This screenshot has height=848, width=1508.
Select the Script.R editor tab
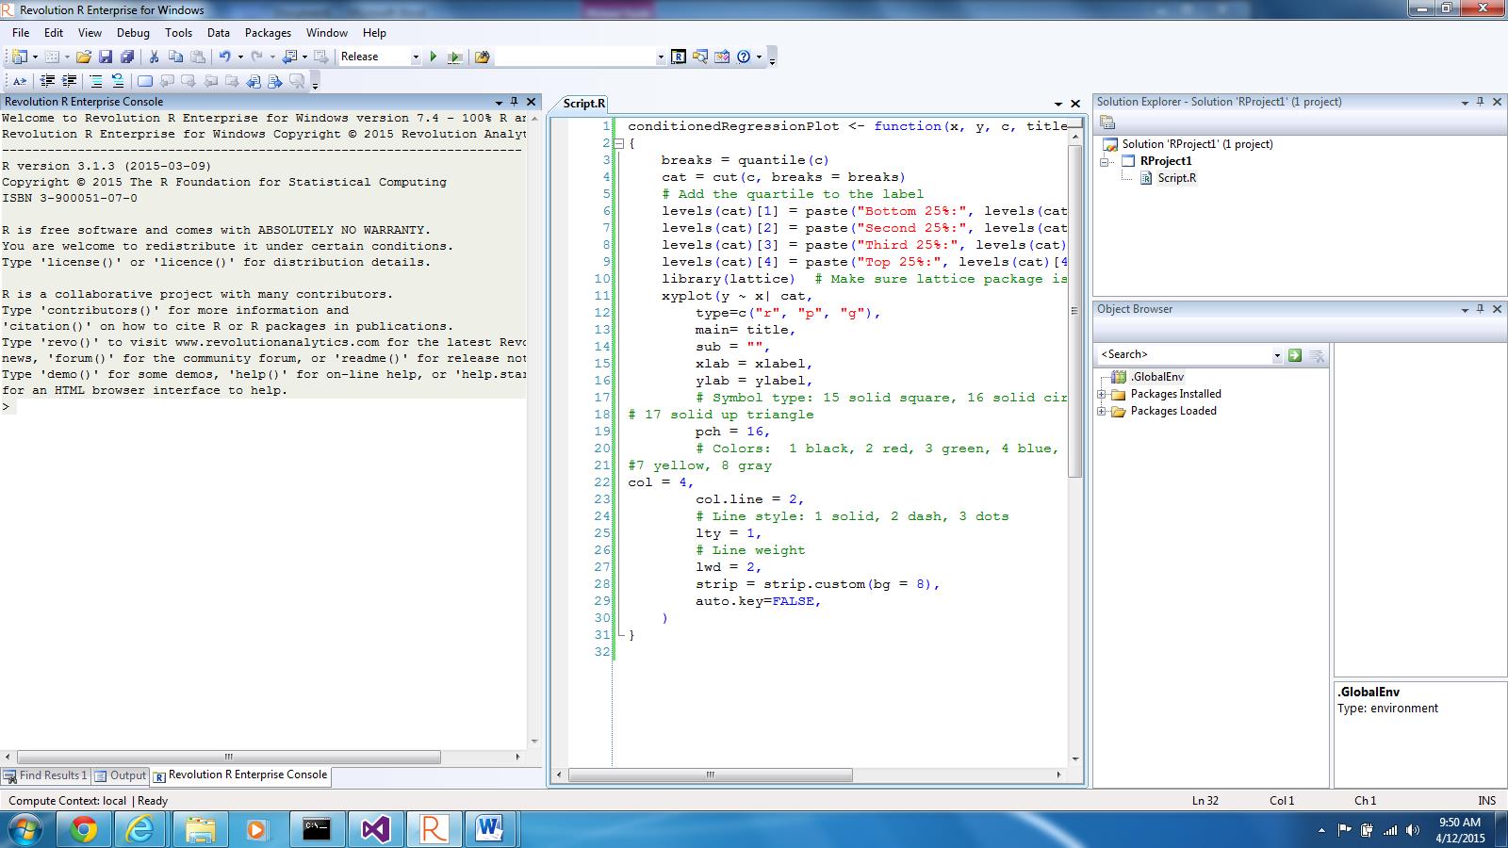(x=583, y=104)
